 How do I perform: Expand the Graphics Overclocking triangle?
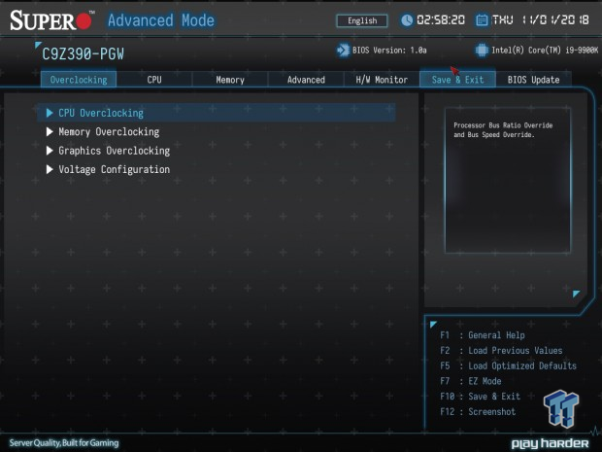pos(50,151)
